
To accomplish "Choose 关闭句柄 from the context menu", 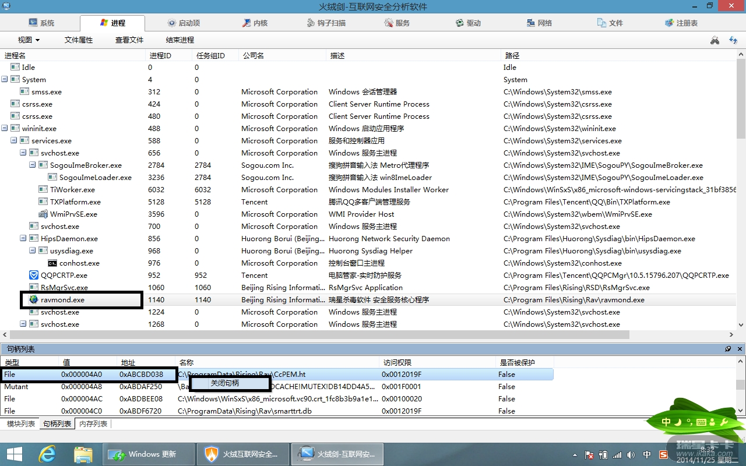I will (230, 383).
